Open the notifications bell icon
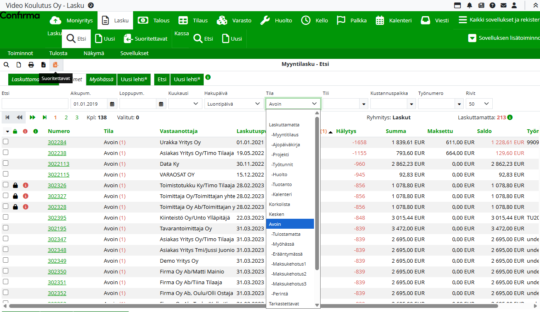This screenshot has width=540, height=312. click(469, 5)
